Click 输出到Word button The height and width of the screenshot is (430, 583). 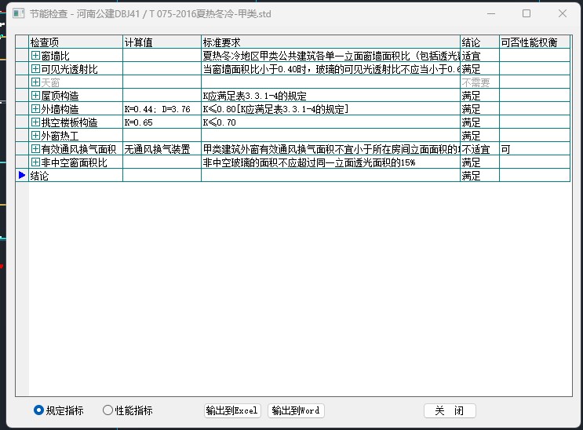(296, 410)
